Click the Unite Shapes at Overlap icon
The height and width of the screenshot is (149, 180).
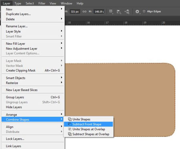[70, 129]
